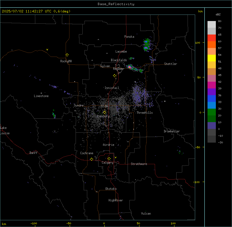Click the yellow V marker northwest of RockyMH
This screenshot has width=232, height=227.
click(x=47, y=50)
